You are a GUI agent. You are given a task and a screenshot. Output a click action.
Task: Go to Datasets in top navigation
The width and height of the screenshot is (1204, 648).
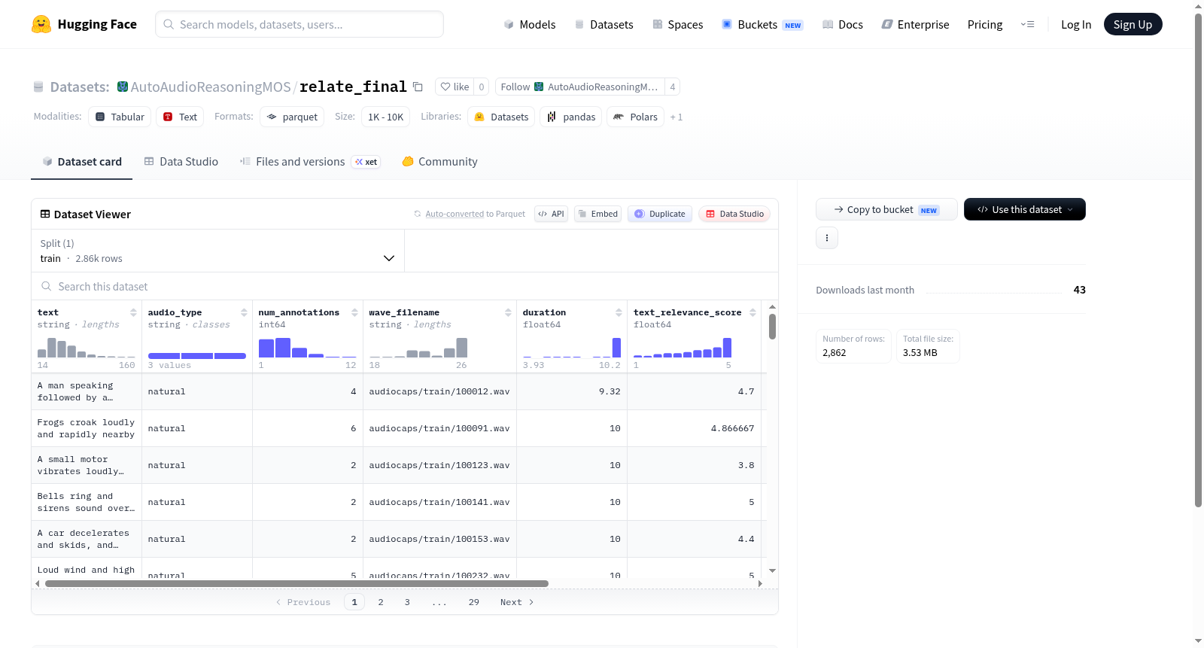[x=604, y=24]
